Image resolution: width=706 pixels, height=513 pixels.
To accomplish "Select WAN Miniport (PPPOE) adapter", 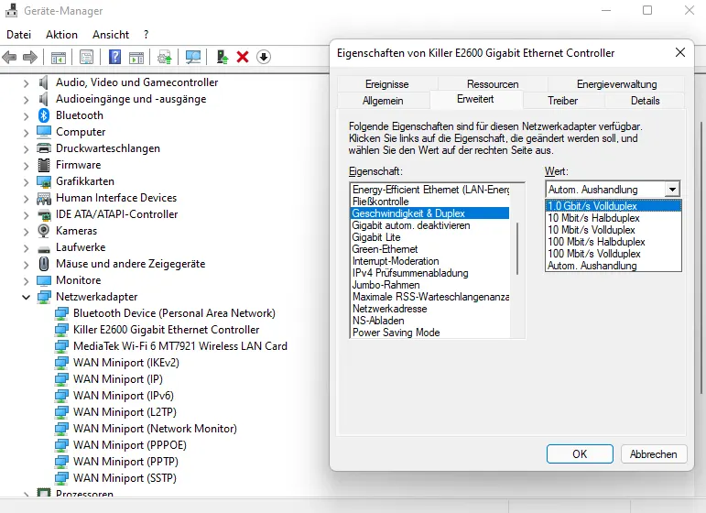I will pyautogui.click(x=130, y=445).
